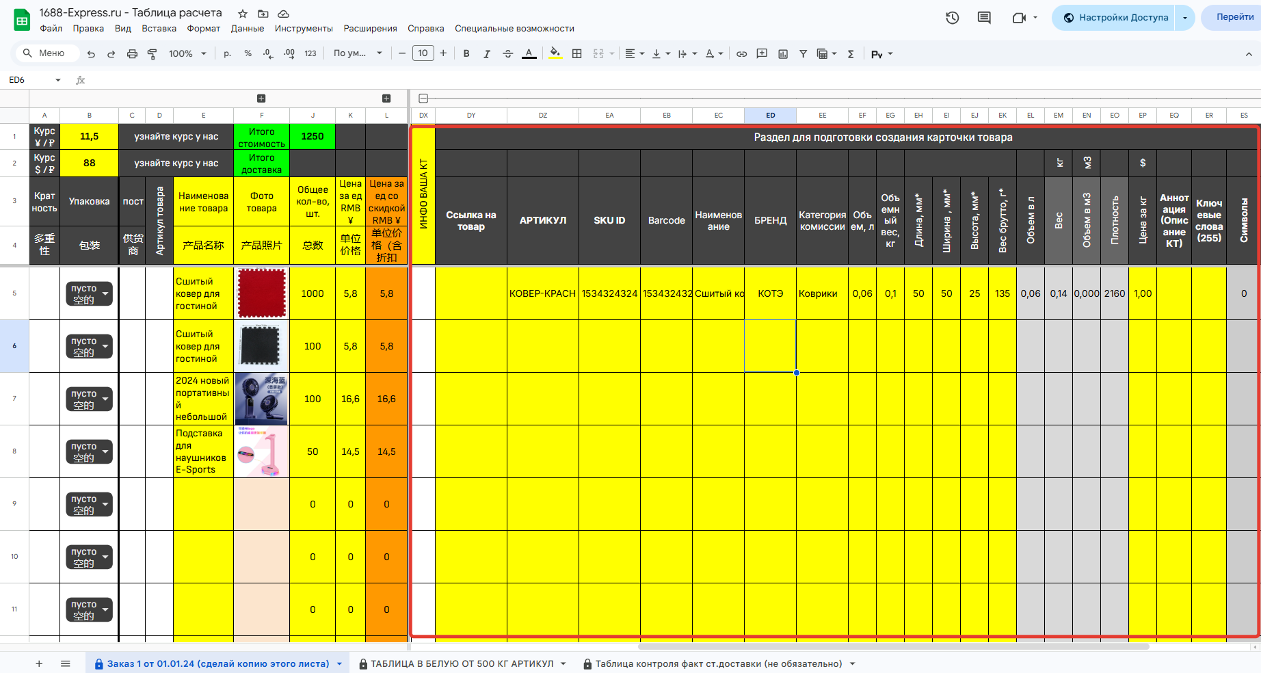This screenshot has width=1261, height=673.
Task: Open the 100% zoom dropdown
Action: [187, 54]
